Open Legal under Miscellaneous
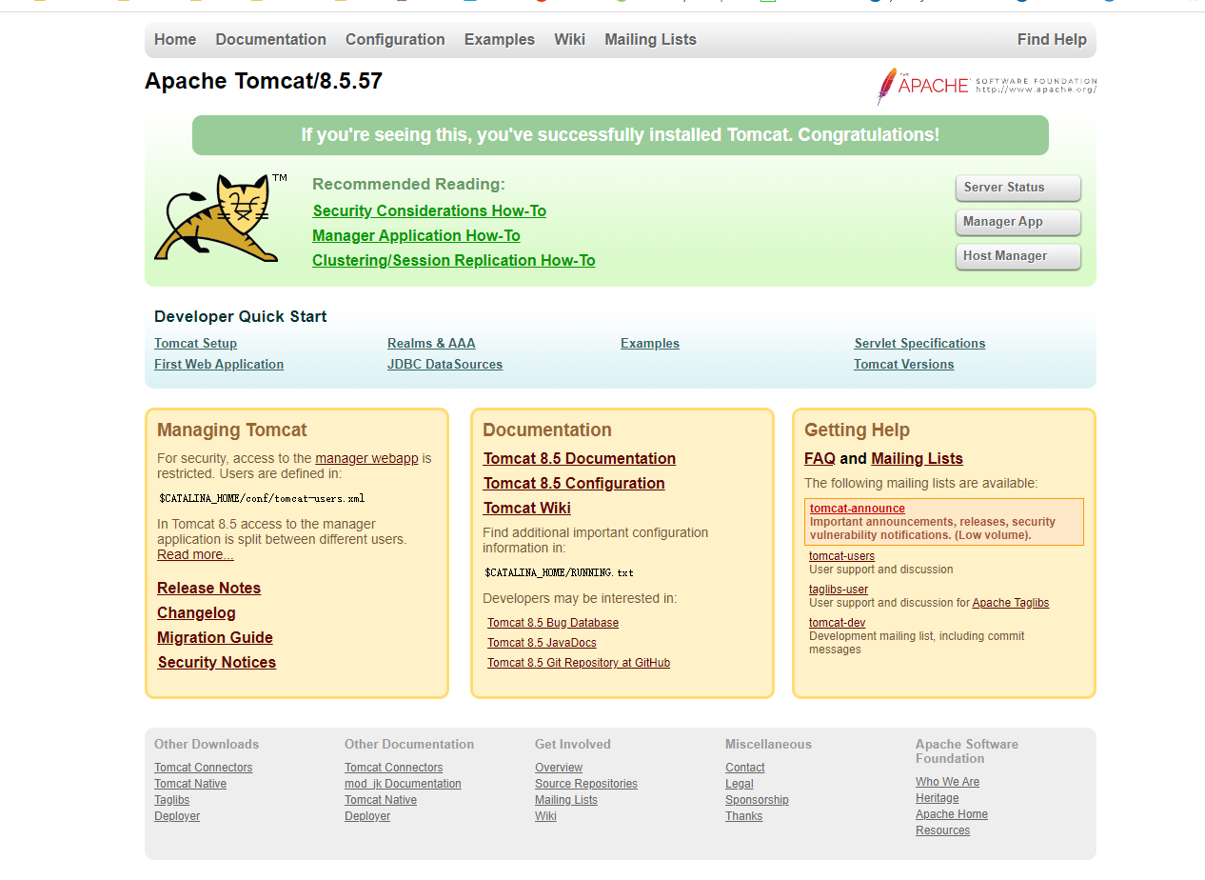 [740, 784]
